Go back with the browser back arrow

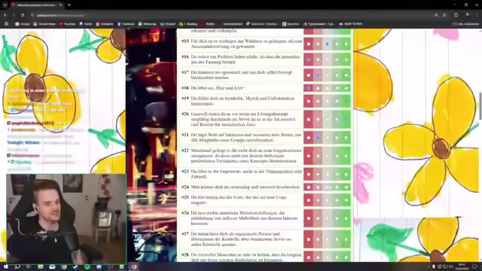tap(5, 15)
